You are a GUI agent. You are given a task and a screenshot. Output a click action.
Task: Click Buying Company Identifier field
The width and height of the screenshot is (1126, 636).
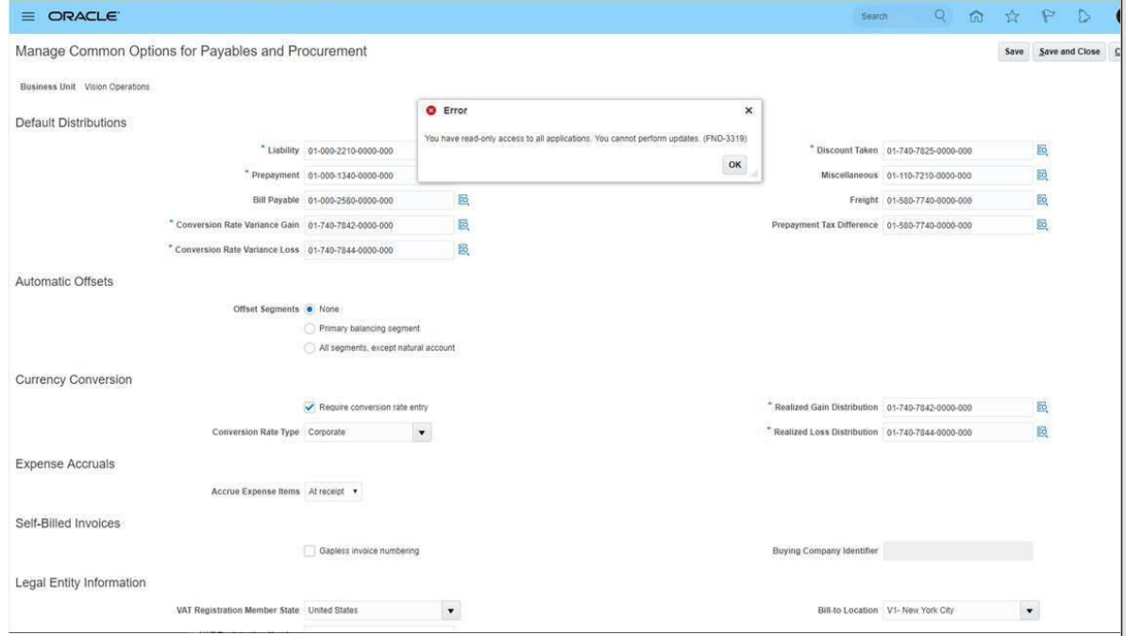click(x=958, y=550)
